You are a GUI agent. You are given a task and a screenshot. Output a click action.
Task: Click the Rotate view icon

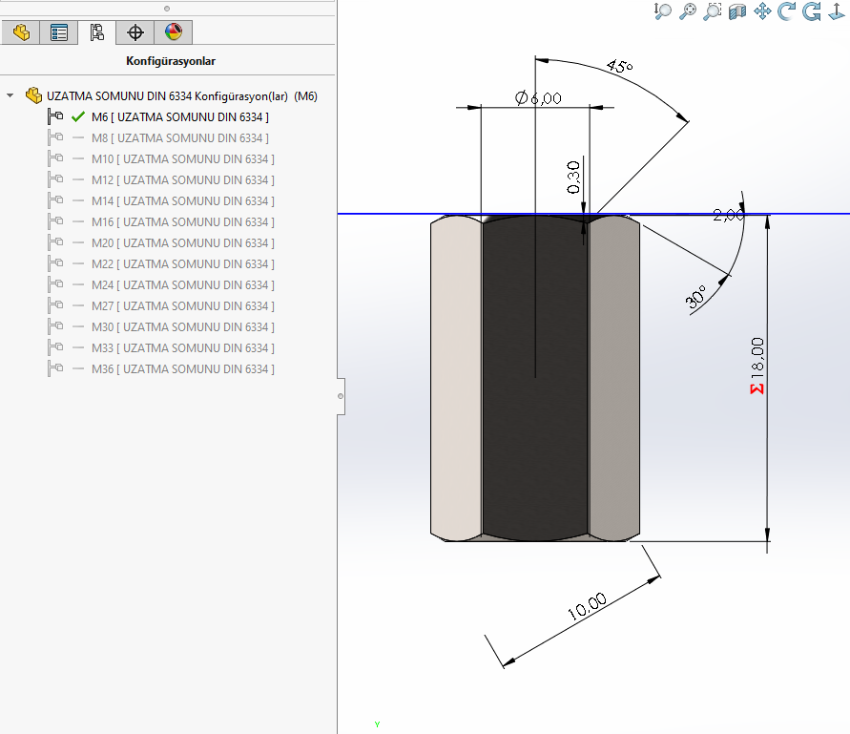coord(787,11)
